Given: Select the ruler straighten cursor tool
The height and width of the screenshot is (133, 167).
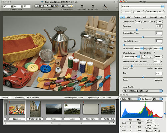Looking at the screenshot, I should point(56,6).
